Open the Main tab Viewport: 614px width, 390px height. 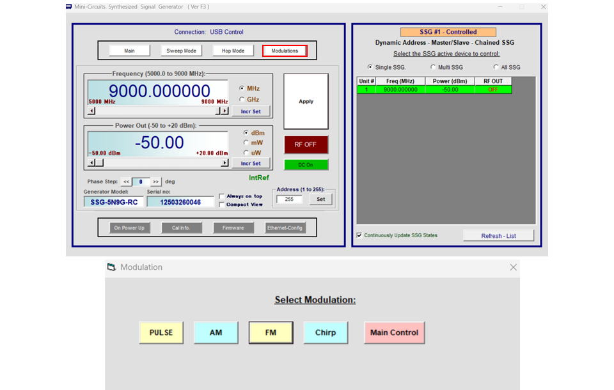[129, 51]
